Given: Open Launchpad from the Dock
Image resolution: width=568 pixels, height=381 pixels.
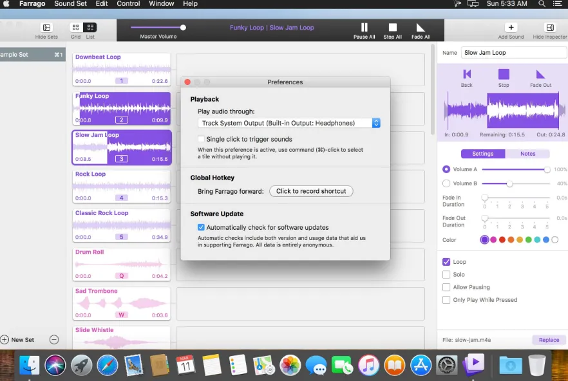Looking at the screenshot, I should pyautogui.click(x=82, y=365).
